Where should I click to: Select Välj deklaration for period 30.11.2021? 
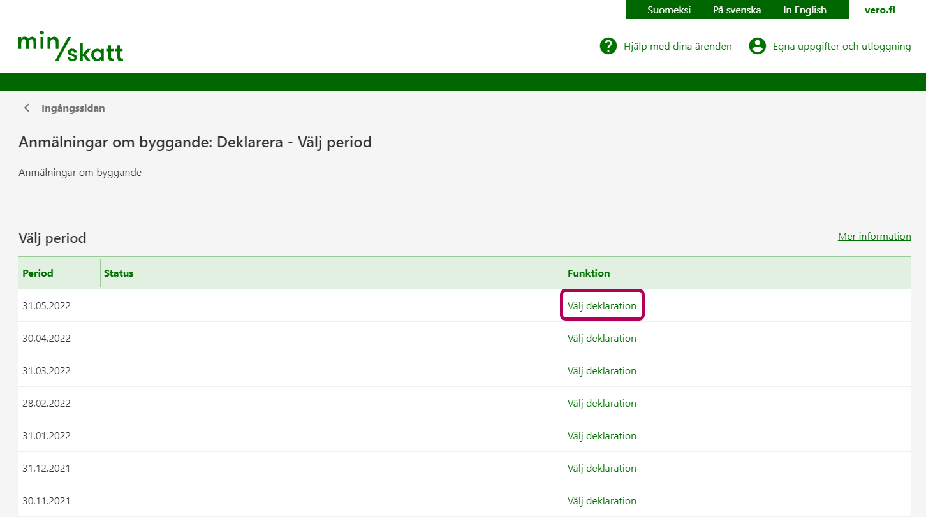[601, 501]
